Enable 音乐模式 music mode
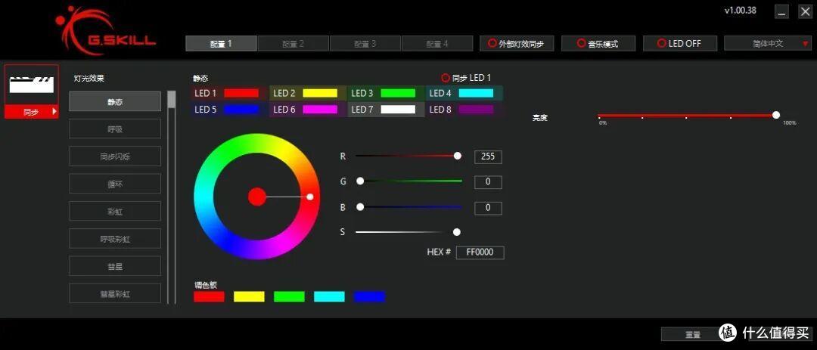Screen dimensions: 817x350 pos(598,44)
